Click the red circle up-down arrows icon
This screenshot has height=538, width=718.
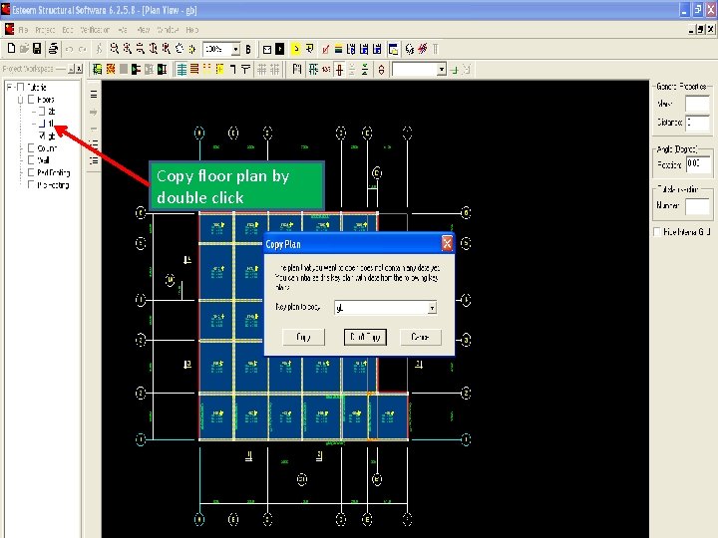click(x=381, y=70)
